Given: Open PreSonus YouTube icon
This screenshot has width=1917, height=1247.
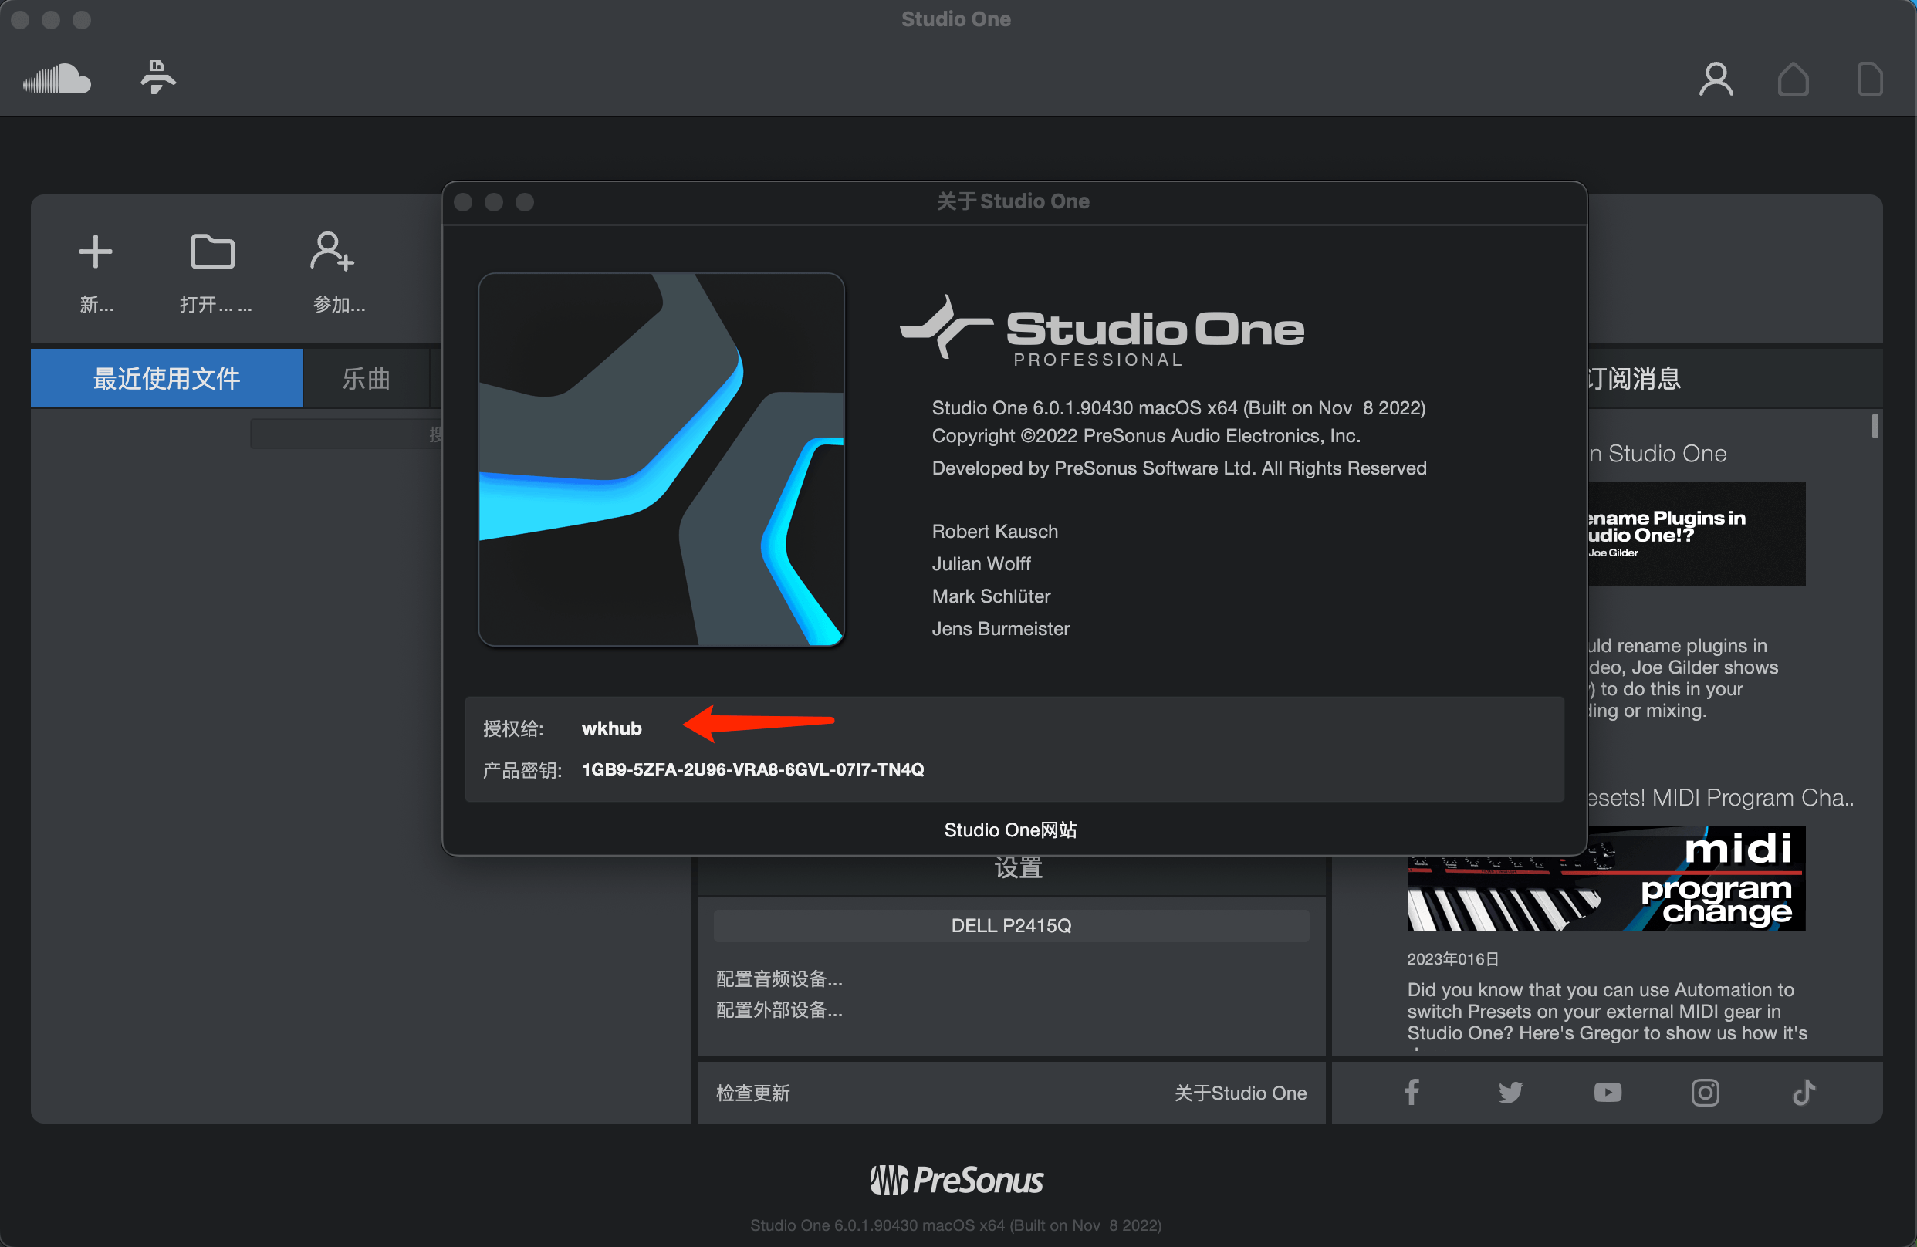Looking at the screenshot, I should pyautogui.click(x=1608, y=1093).
